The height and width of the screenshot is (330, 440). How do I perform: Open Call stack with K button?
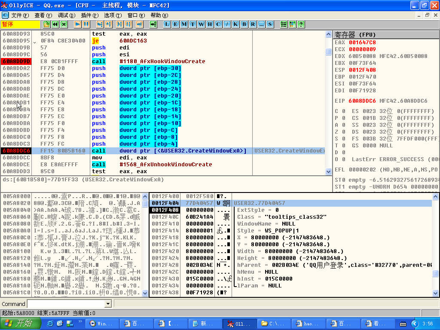[235, 24]
